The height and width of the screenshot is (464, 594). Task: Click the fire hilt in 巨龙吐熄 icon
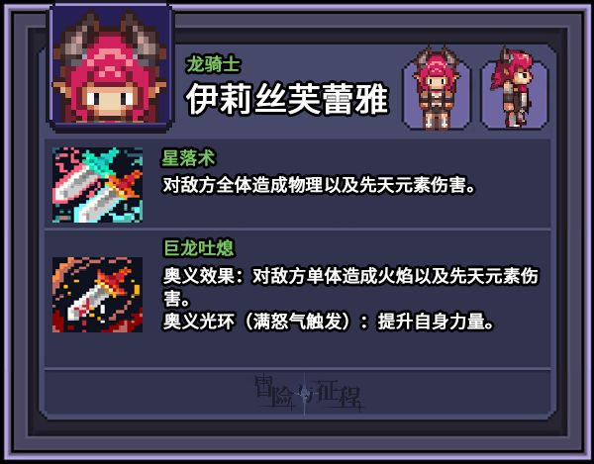[x=112, y=282]
